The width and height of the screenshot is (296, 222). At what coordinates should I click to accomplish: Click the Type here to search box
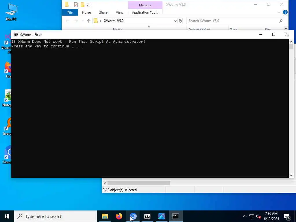55,216
